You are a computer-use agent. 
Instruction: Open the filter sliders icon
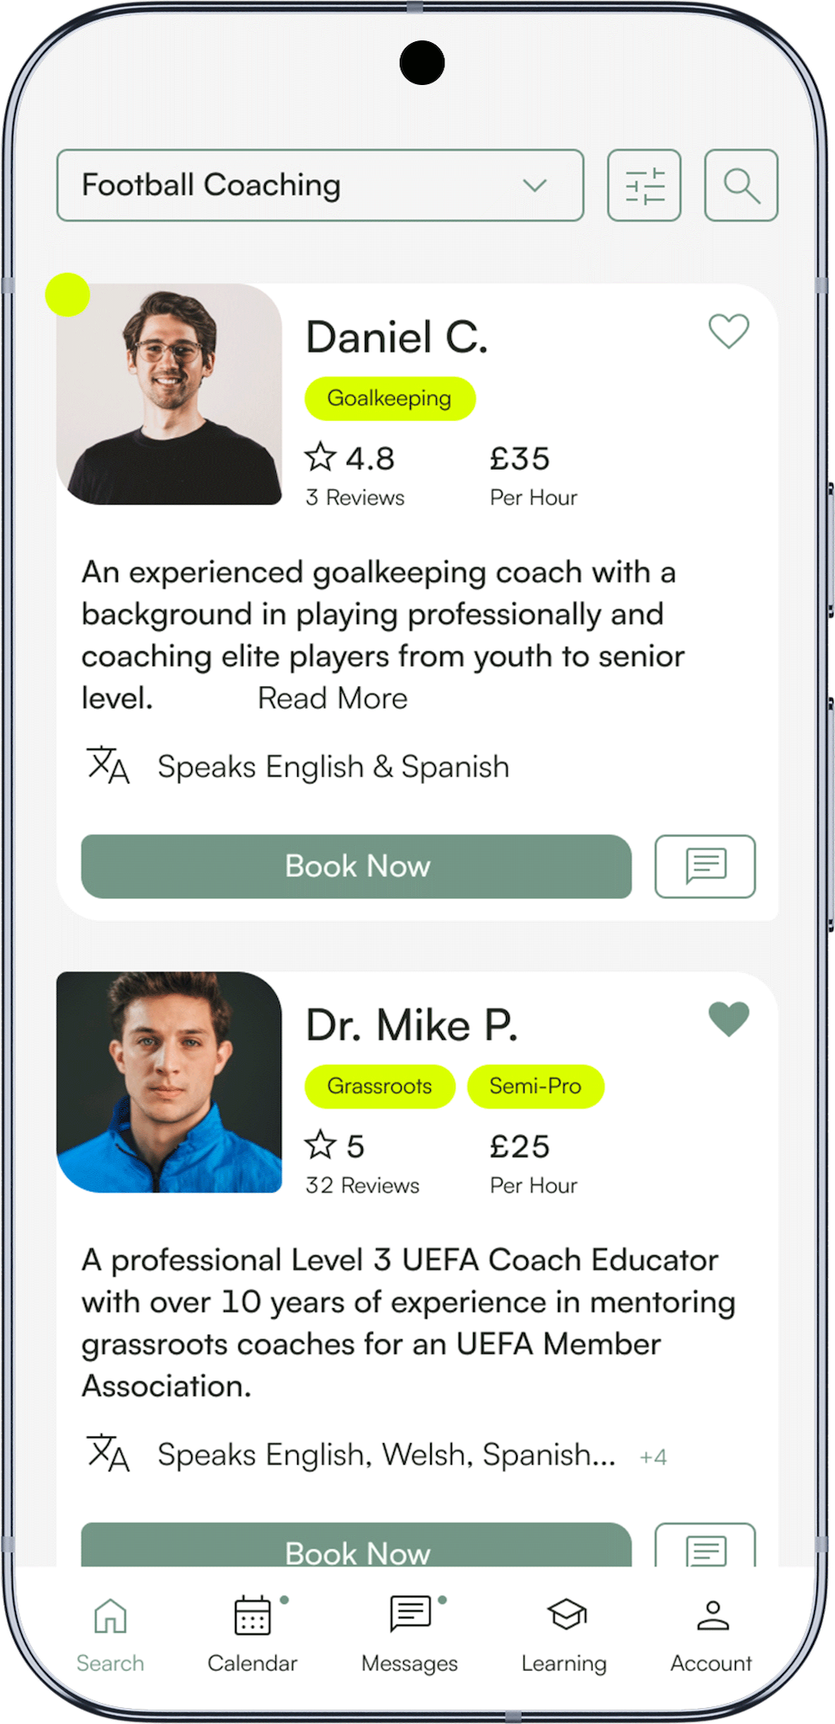pyautogui.click(x=644, y=185)
